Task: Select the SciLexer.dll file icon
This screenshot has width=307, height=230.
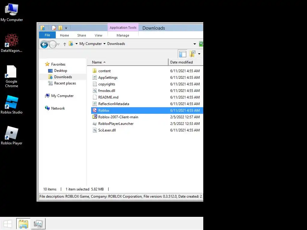Action: 95,130
